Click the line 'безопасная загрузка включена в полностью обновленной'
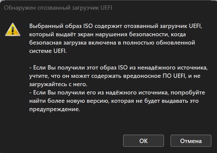The width and height of the screenshot is (217, 153). click(x=112, y=43)
